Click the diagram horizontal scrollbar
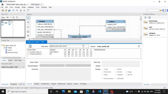This screenshot has height=94, width=168. 57,39
